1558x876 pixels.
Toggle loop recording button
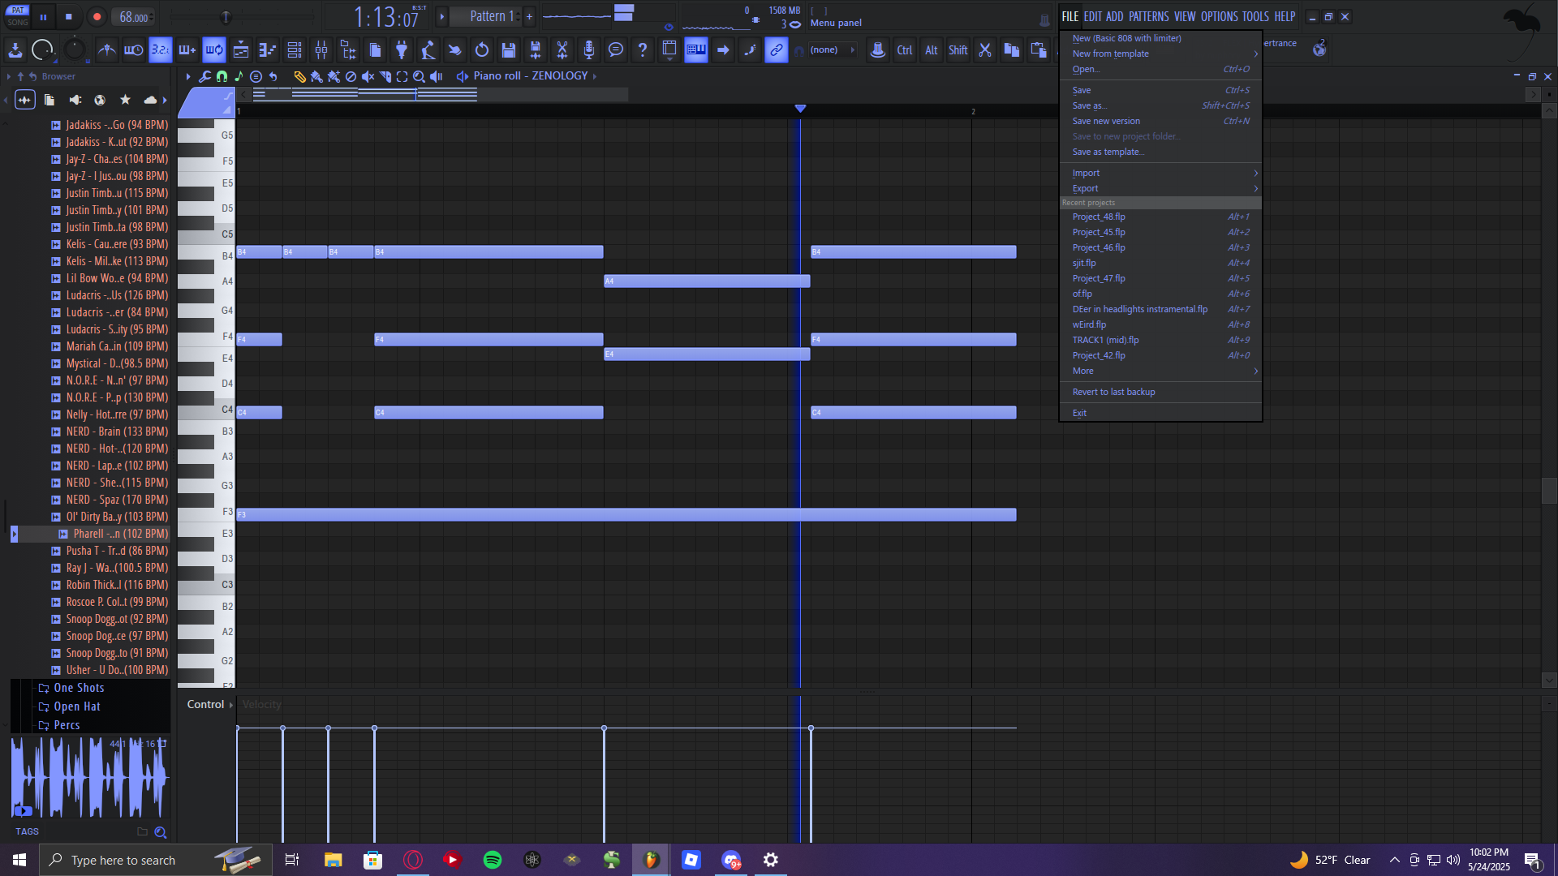pos(214,50)
